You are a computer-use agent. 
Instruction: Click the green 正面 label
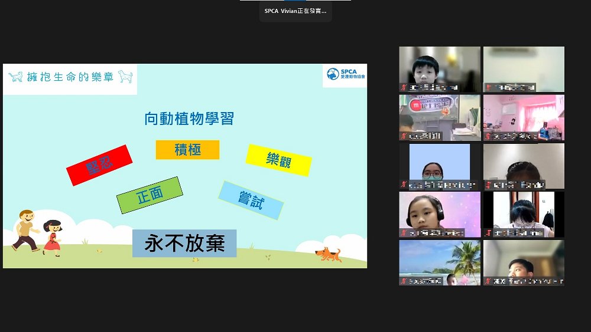click(x=150, y=195)
